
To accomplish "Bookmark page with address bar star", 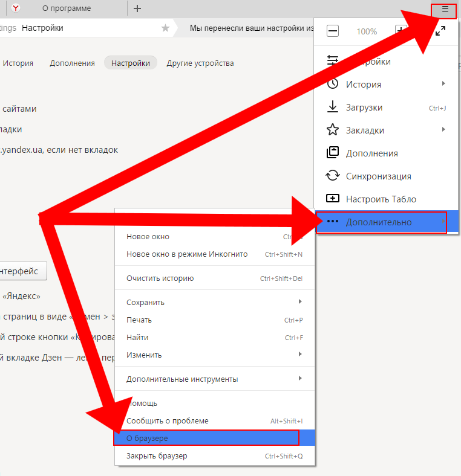I will (x=165, y=28).
